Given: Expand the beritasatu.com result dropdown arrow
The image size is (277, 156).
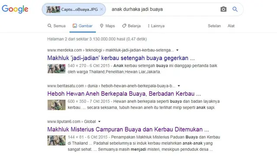Looking at the screenshot, I should coord(179,86).
